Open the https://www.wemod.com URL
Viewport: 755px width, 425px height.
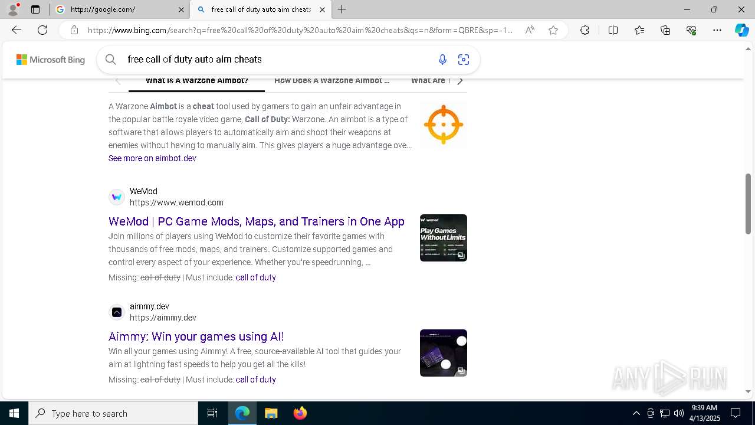[x=176, y=202]
